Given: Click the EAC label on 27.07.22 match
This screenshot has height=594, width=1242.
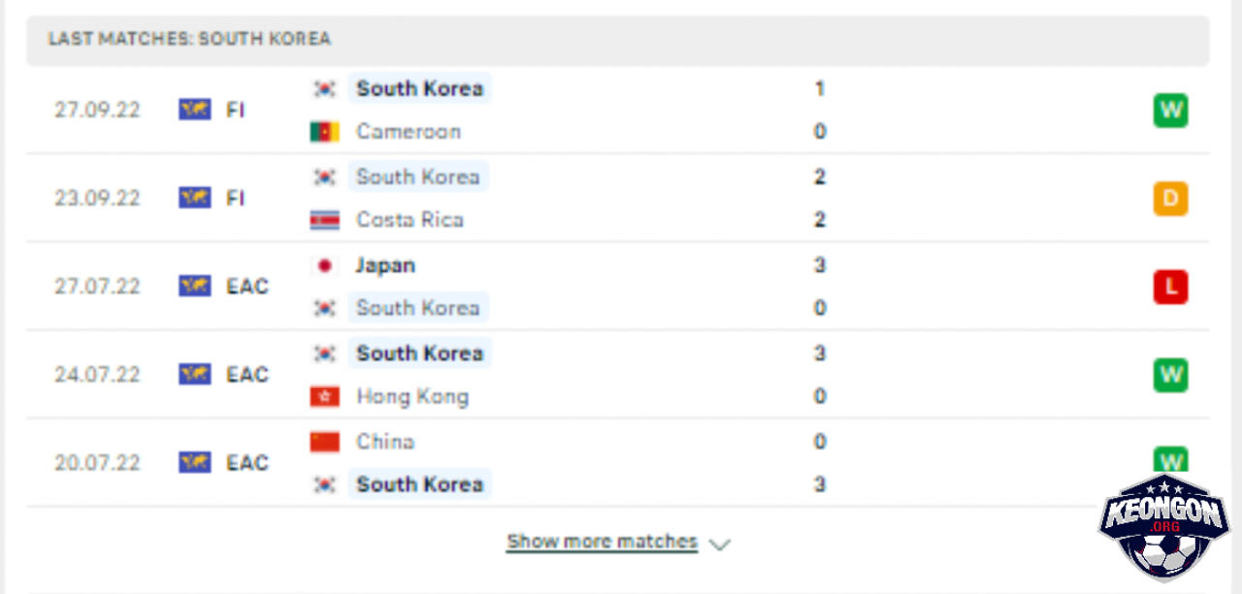Looking at the screenshot, I should 247,286.
